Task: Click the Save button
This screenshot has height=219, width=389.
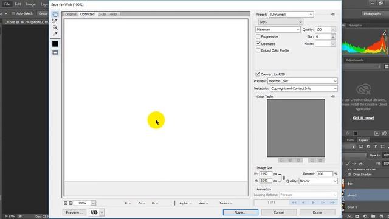Action: pyautogui.click(x=241, y=212)
